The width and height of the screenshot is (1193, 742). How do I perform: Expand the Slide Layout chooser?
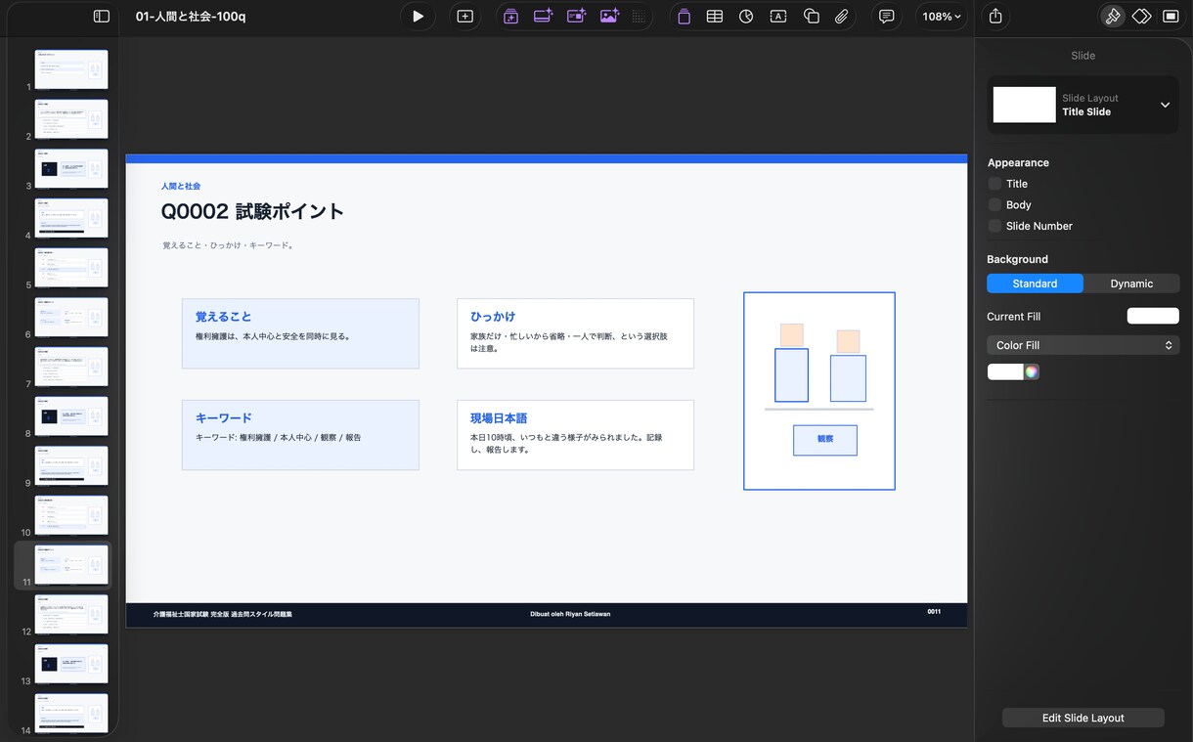(x=1165, y=105)
